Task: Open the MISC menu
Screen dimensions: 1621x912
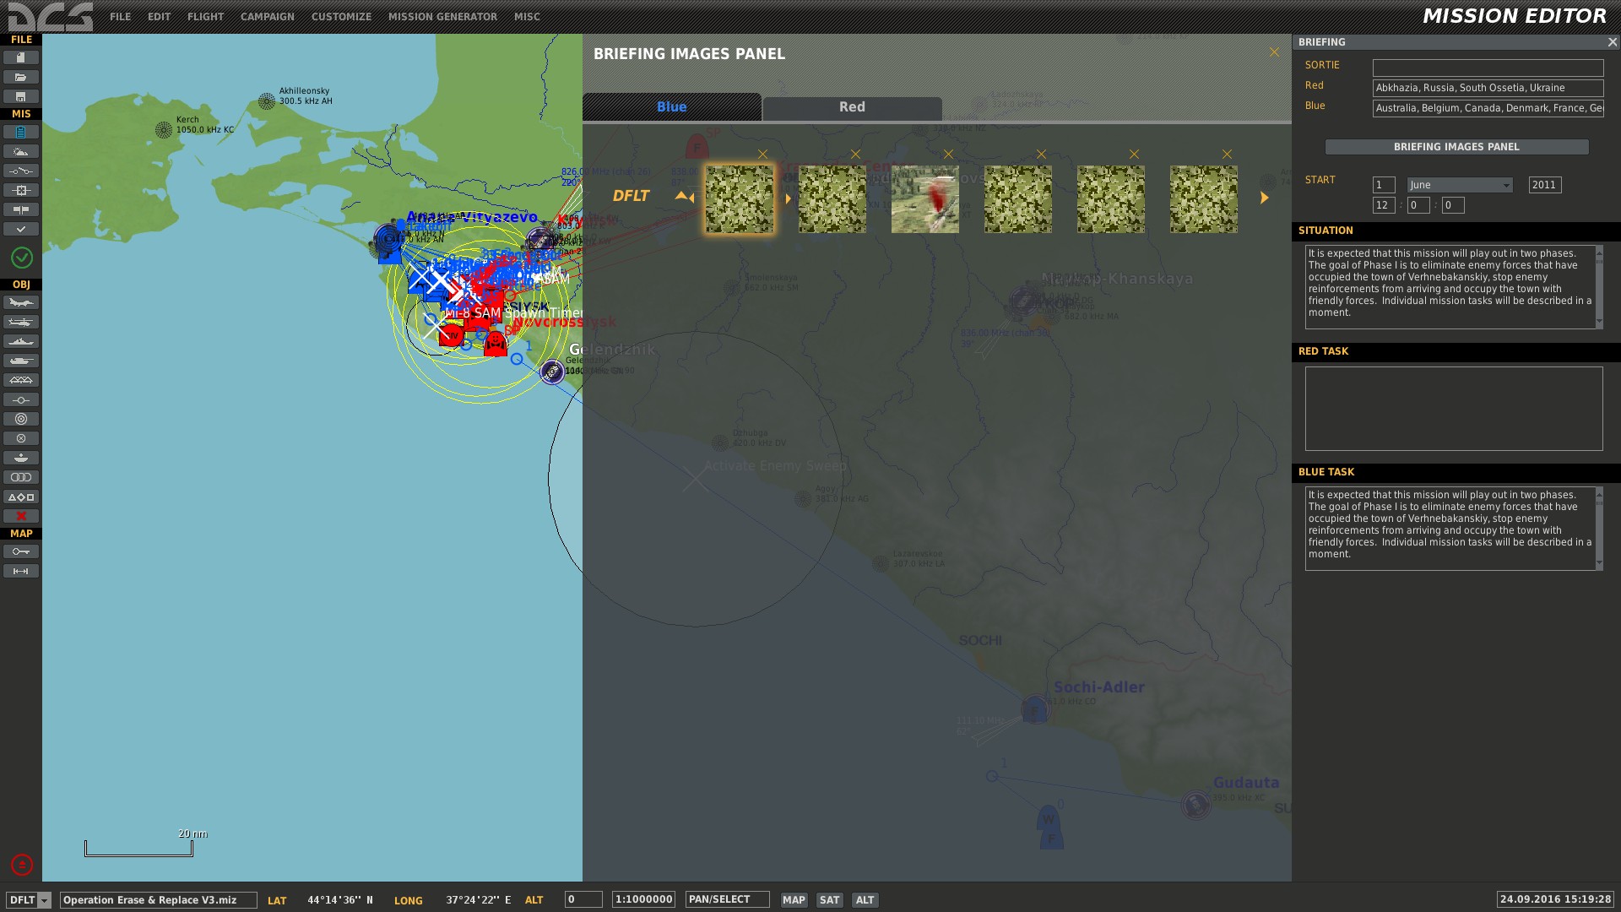Action: (x=527, y=17)
